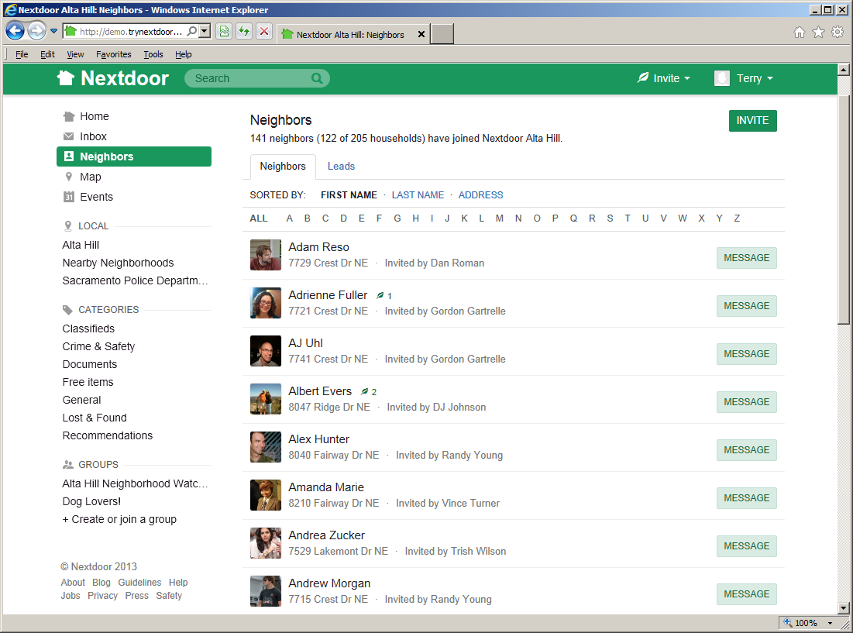Click leaf invite icon beside Adrienne Fuller

click(380, 296)
